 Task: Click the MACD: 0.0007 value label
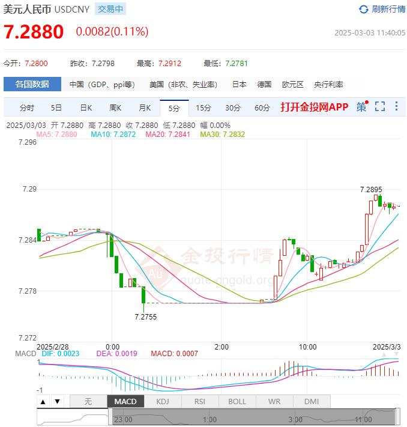[175, 354]
